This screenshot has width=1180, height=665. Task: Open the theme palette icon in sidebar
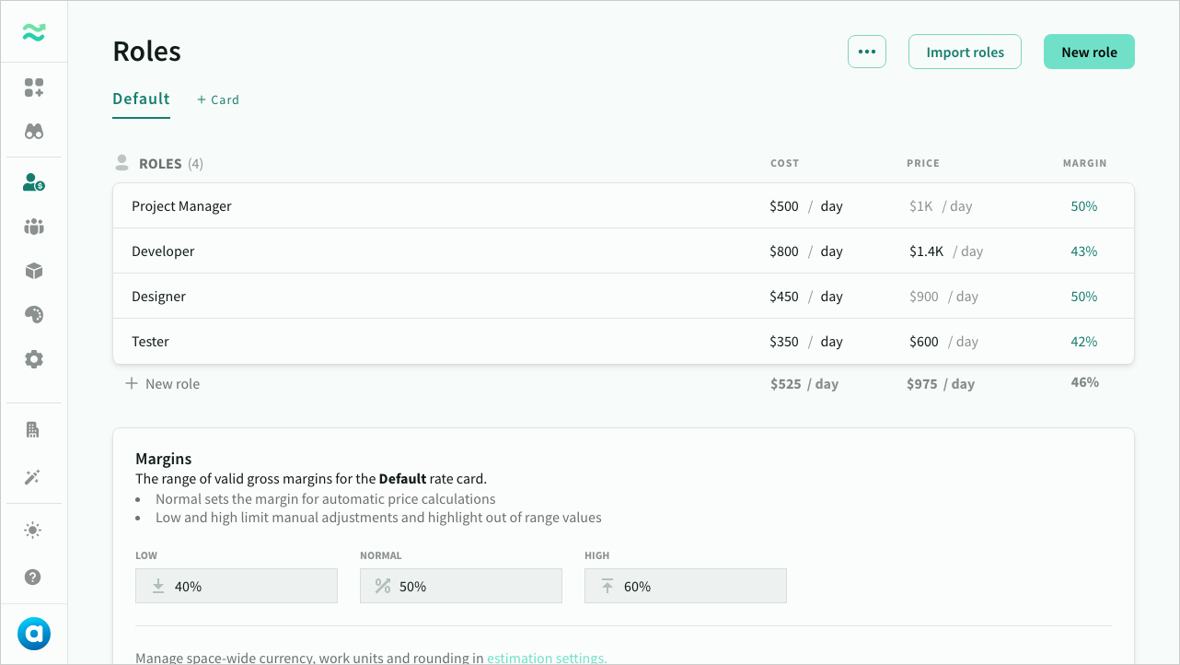click(x=33, y=314)
